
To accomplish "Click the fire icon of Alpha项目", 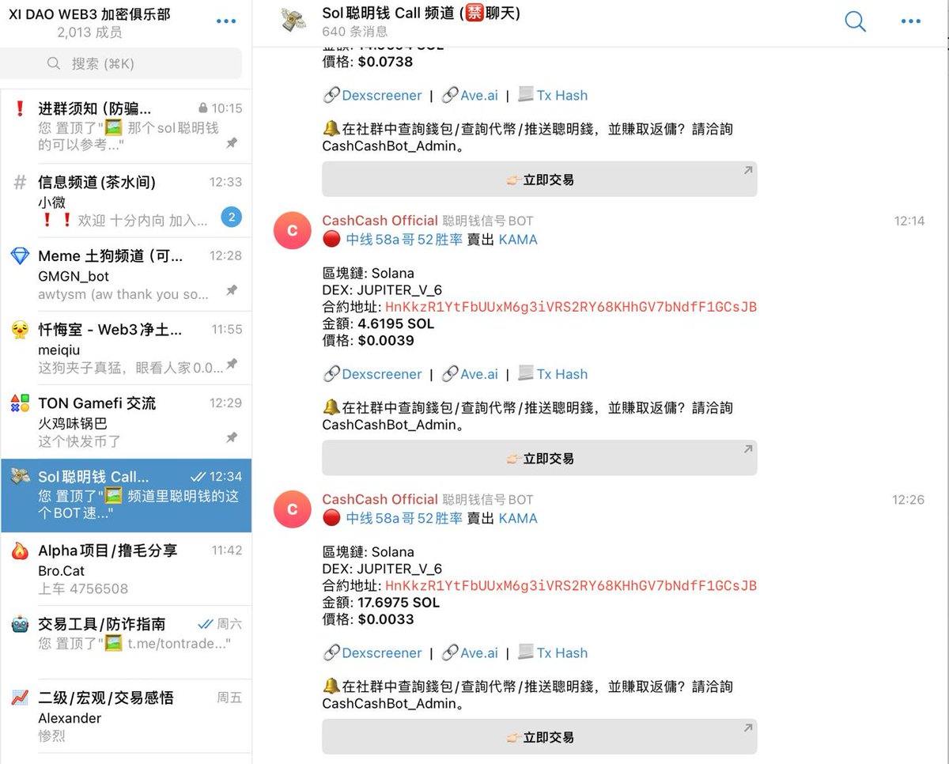I will click(20, 550).
